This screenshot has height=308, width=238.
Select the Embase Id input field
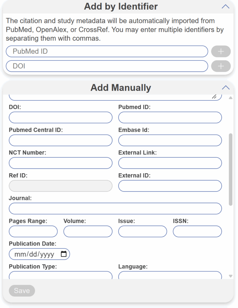coord(170,140)
